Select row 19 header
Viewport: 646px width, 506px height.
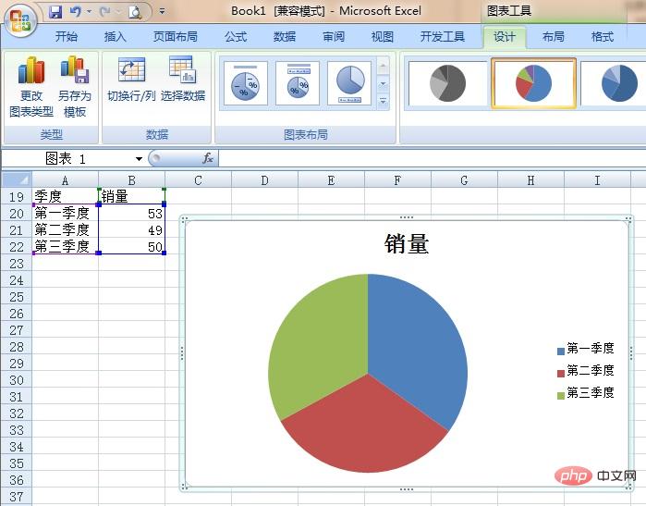click(x=17, y=197)
